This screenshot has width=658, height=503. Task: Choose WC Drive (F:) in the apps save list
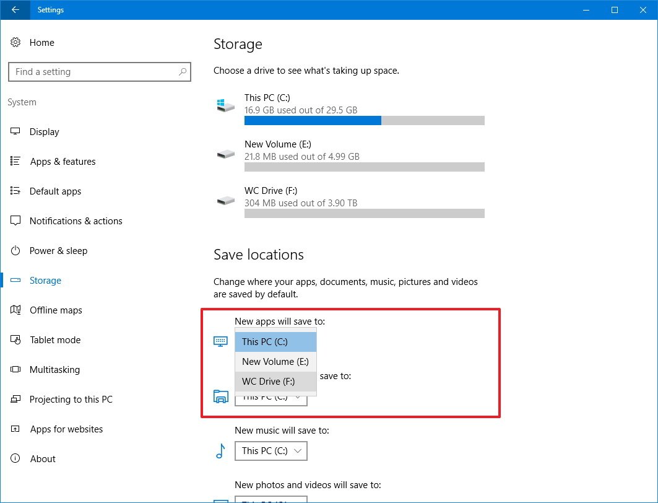[275, 381]
